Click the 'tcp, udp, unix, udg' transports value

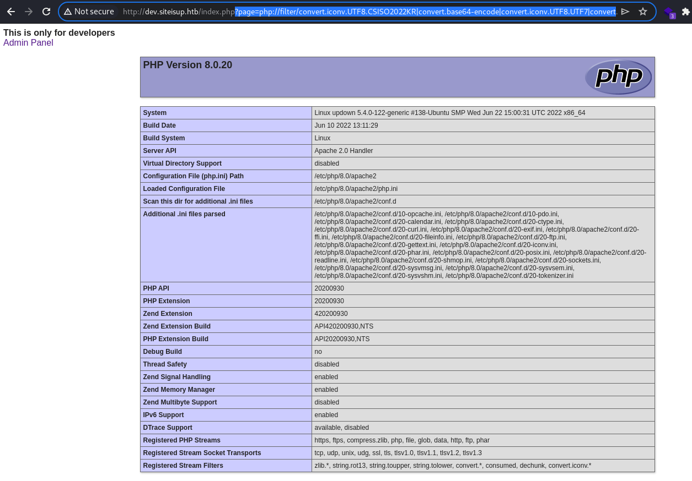pyautogui.click(x=398, y=453)
